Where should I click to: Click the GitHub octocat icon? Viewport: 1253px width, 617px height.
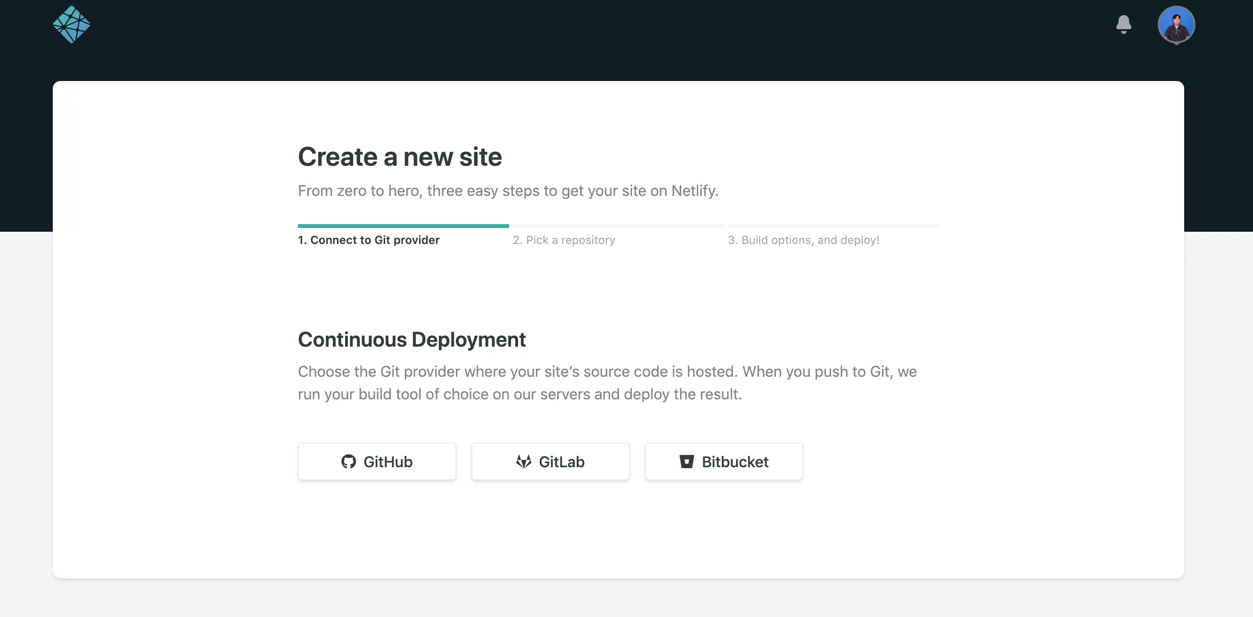pyautogui.click(x=348, y=462)
